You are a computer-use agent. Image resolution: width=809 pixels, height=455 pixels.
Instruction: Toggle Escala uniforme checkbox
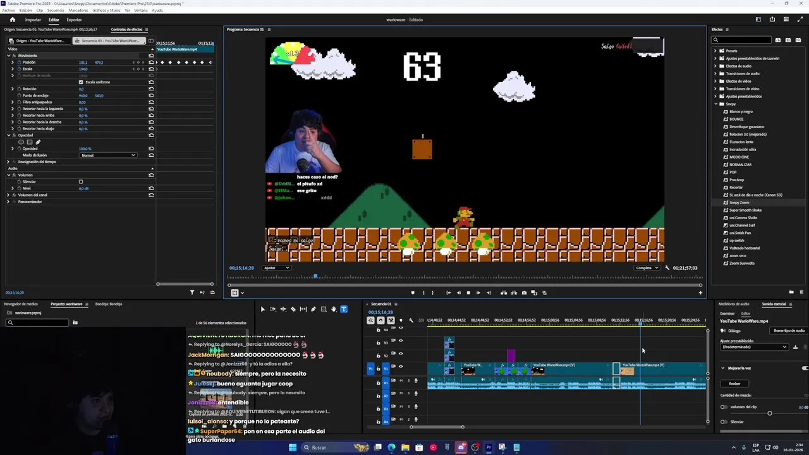click(81, 82)
